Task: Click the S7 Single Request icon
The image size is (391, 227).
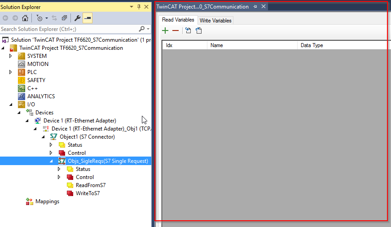Action: click(x=62, y=161)
